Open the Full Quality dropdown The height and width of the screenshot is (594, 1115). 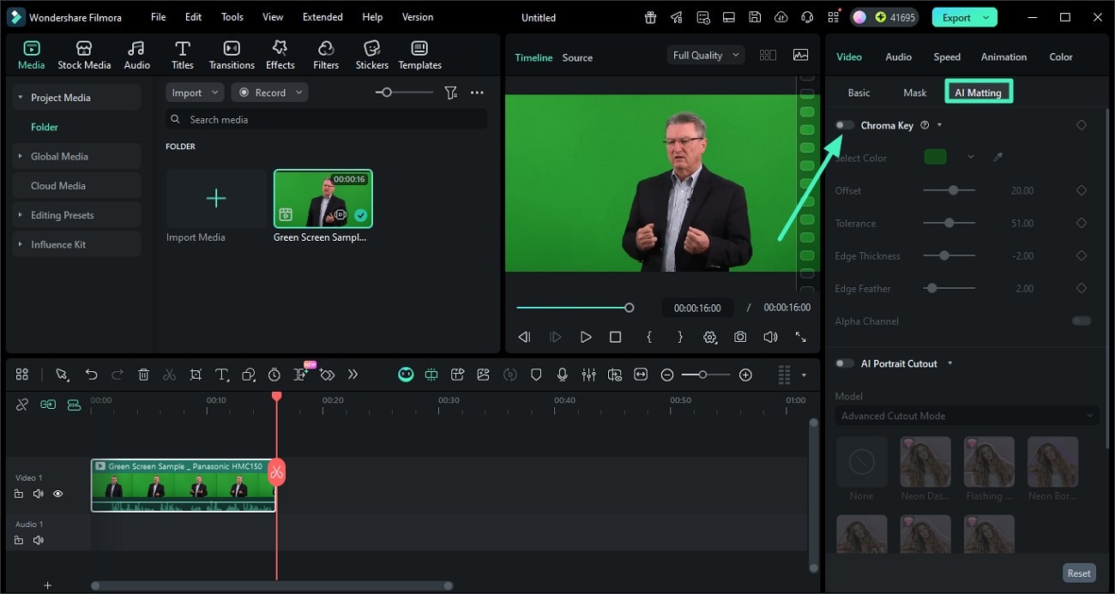pos(704,54)
